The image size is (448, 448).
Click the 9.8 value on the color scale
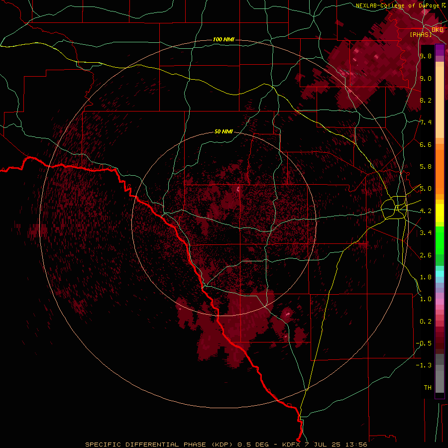pos(426,56)
